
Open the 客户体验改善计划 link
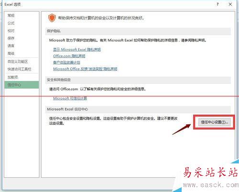coord(66,62)
